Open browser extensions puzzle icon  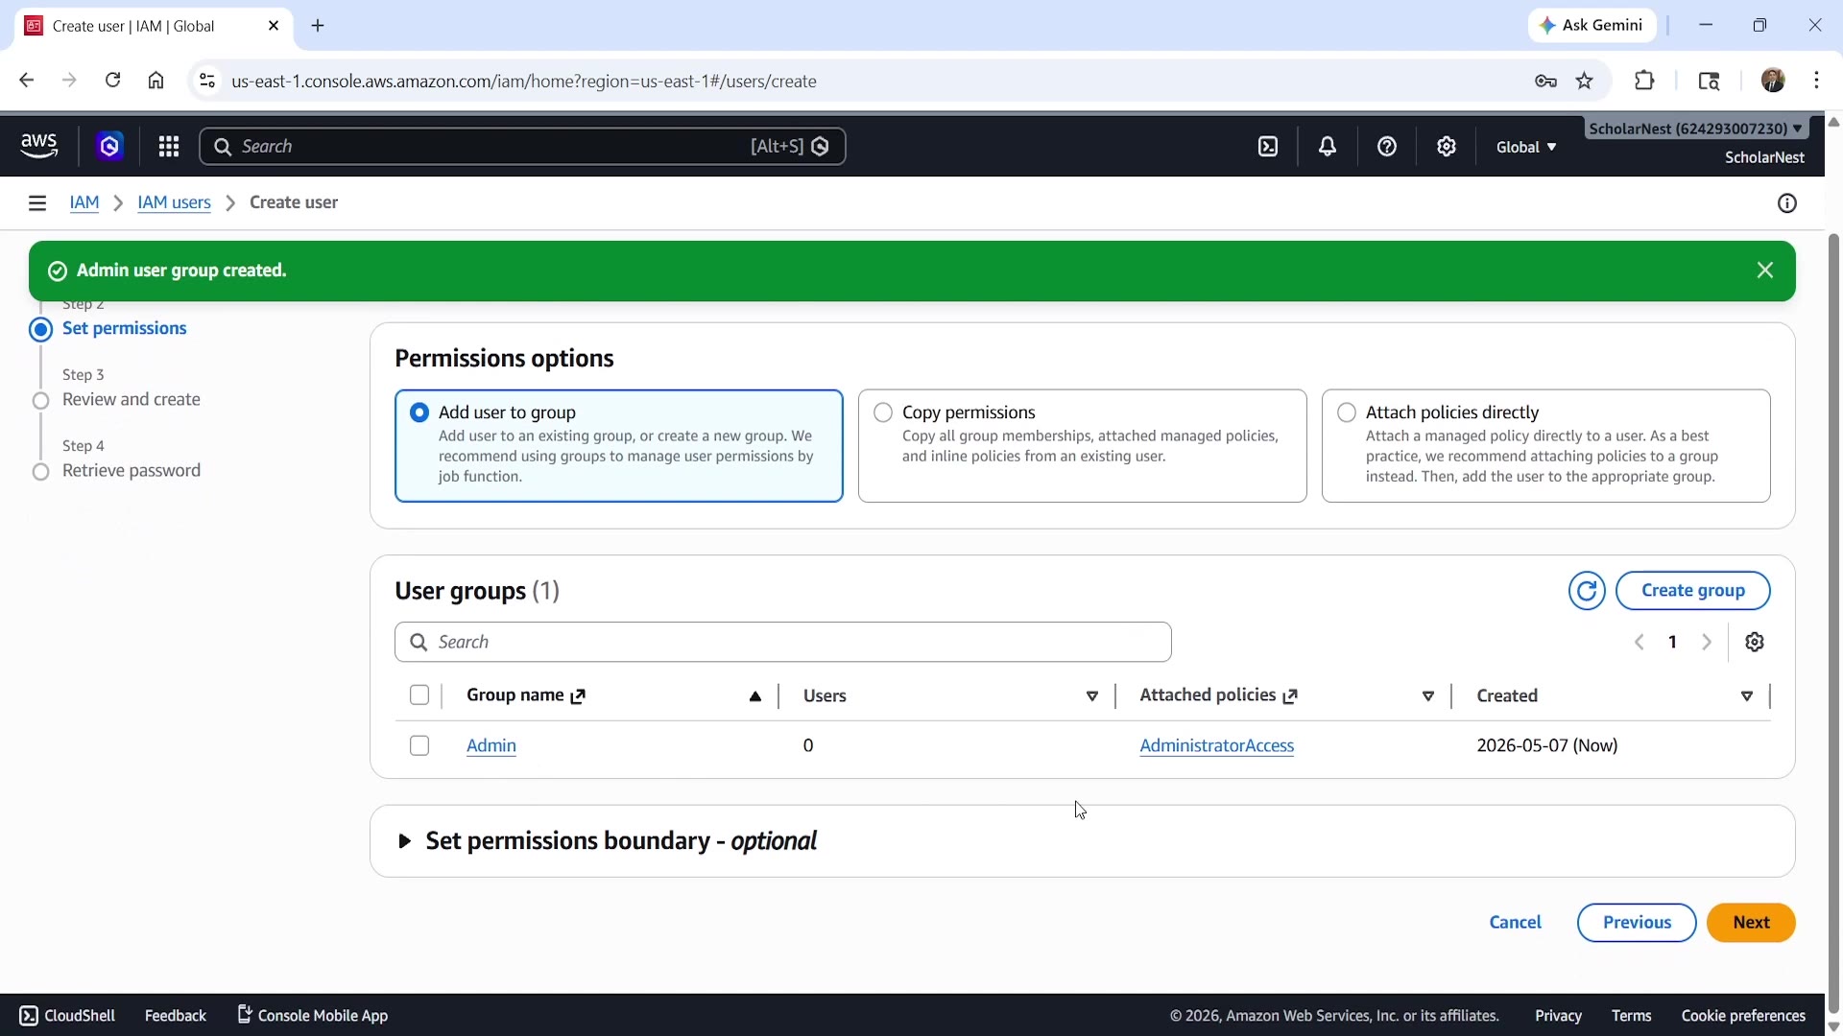coord(1644,81)
